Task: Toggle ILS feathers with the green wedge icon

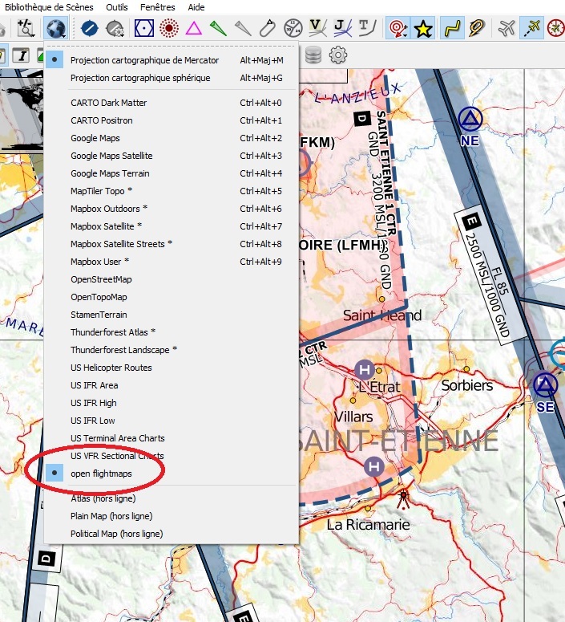Action: coord(218,29)
